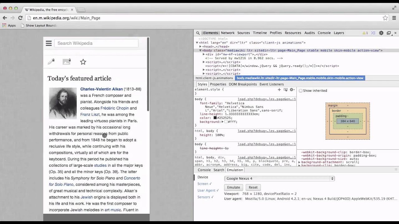399x224 pixels.
Task: Click the Search Wikipedia input field
Action: click(96, 43)
